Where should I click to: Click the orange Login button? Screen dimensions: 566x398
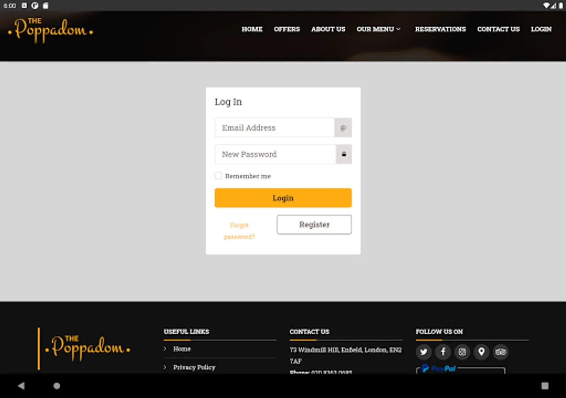point(283,198)
